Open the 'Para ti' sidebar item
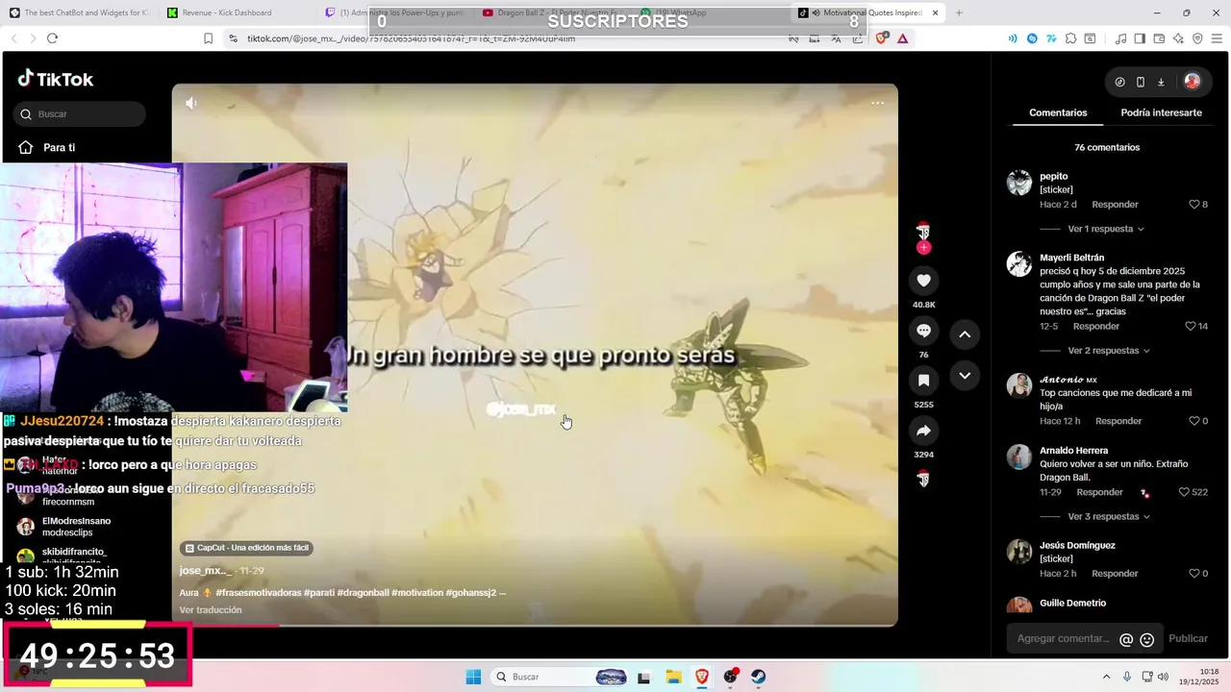The height and width of the screenshot is (692, 1231). point(59,148)
